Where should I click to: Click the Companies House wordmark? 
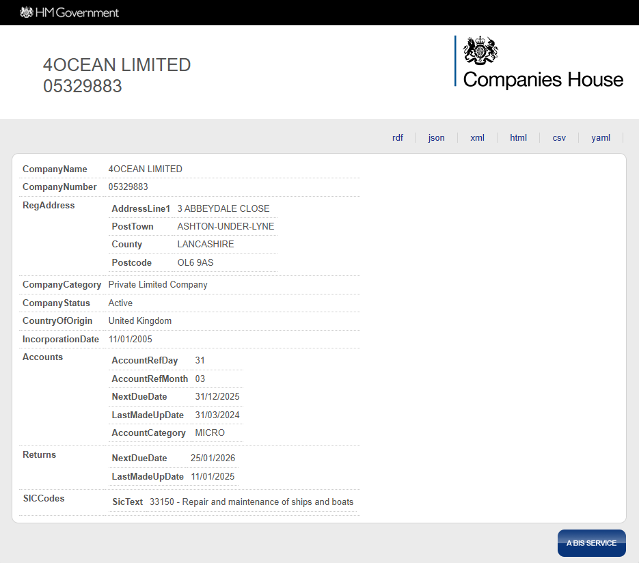[543, 79]
